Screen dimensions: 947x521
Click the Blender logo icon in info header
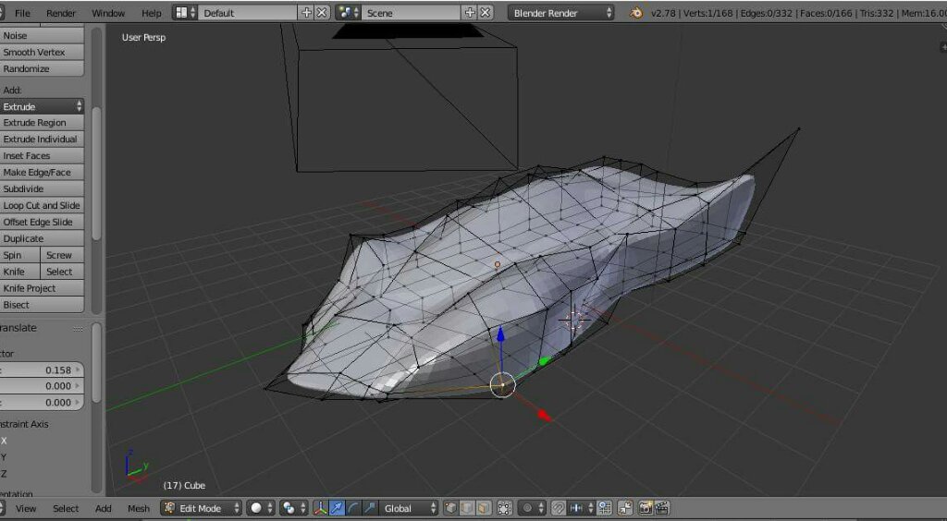tap(635, 13)
